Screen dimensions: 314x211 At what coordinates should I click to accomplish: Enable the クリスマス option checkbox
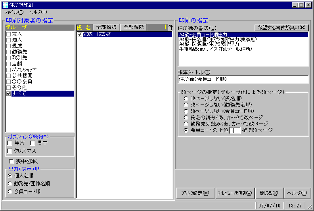(x=10, y=151)
